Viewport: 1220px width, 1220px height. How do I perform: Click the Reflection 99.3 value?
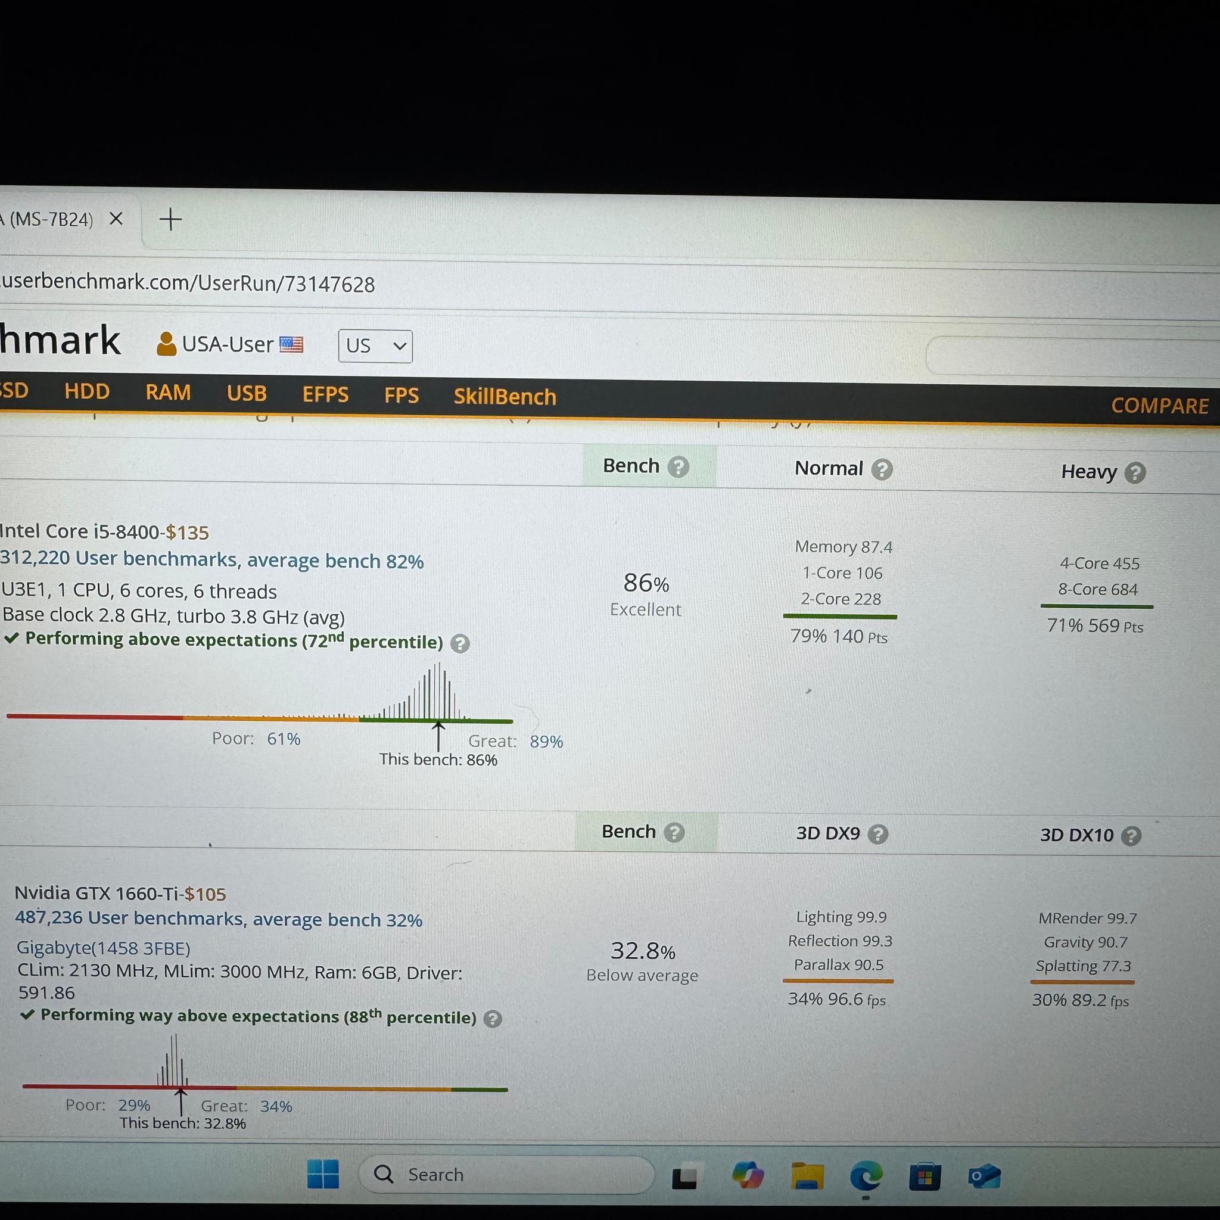coord(841,941)
